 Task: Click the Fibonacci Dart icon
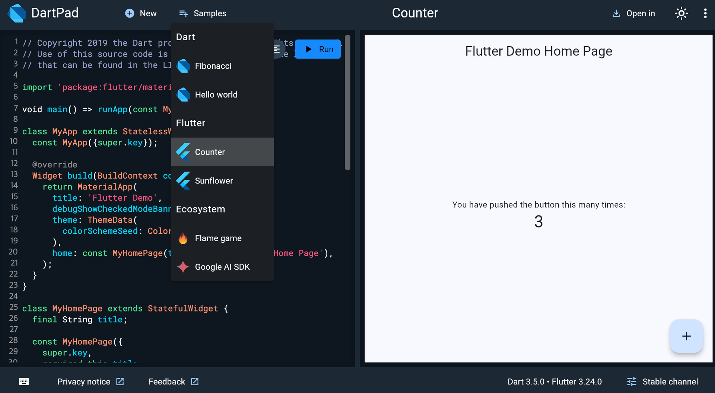point(183,66)
